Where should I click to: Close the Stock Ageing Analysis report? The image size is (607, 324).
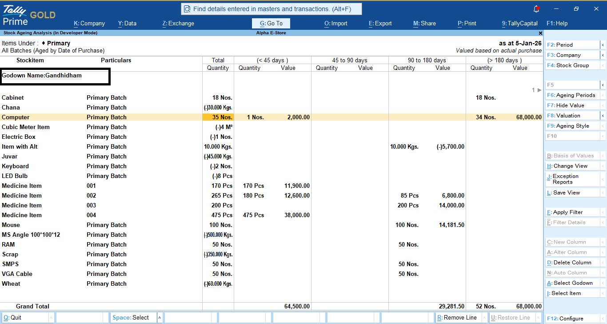[540, 33]
